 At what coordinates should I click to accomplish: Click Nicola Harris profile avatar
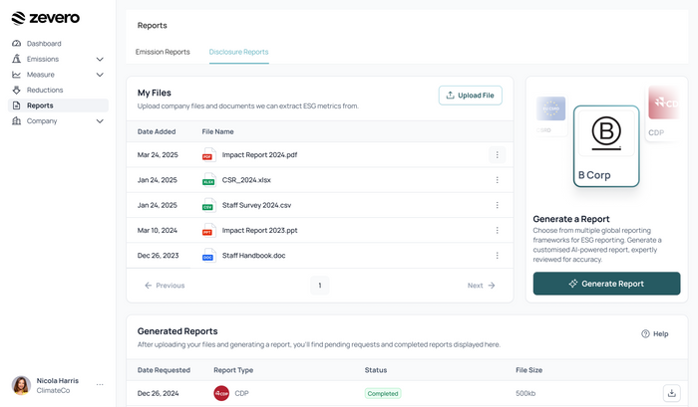click(21, 385)
